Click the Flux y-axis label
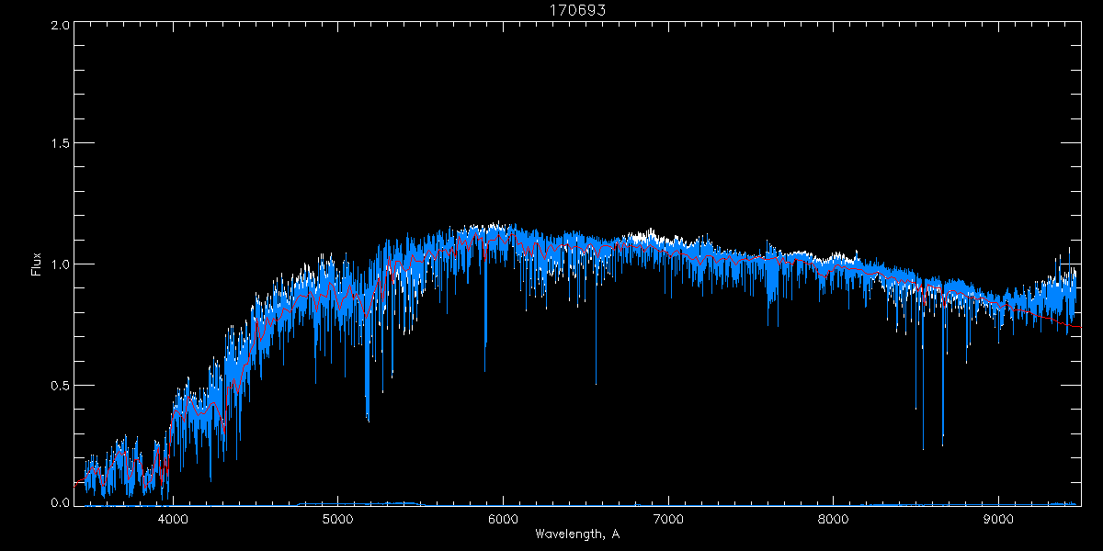This screenshot has height=551, width=1103. (37, 264)
